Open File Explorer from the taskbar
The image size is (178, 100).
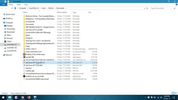10,97
